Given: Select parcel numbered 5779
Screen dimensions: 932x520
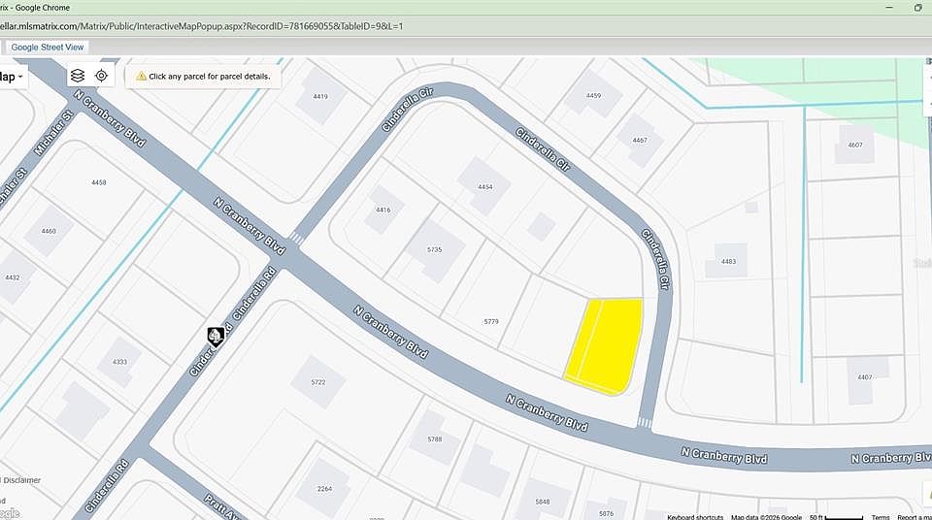Looking at the screenshot, I should [491, 321].
